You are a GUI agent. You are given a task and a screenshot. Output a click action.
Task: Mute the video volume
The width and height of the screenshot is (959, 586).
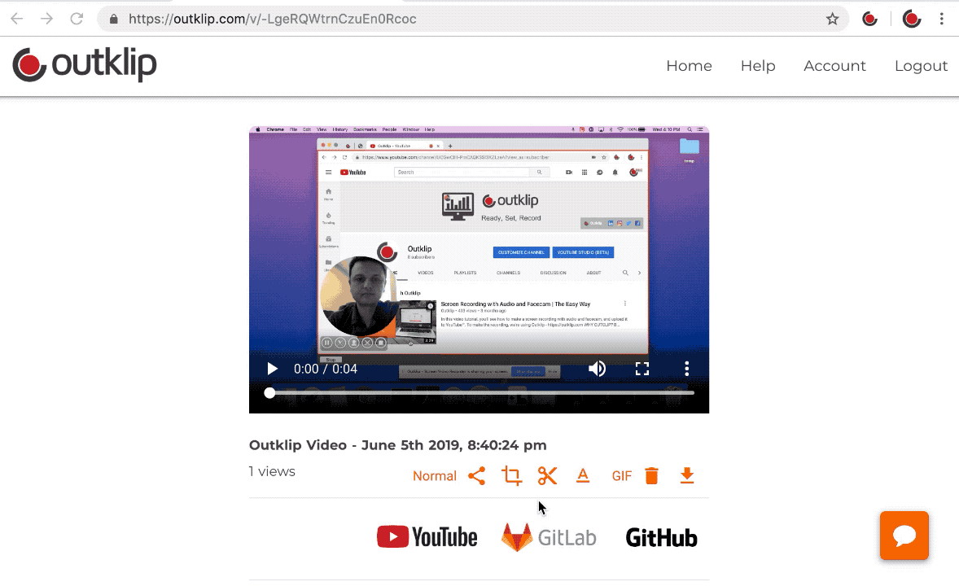coord(597,369)
